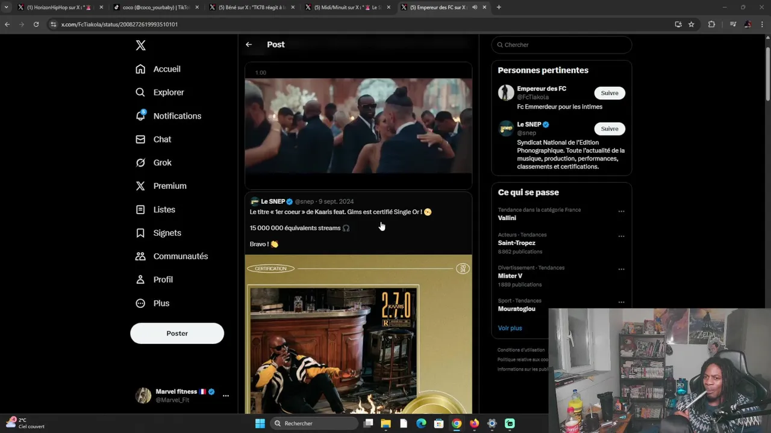Open the Mister V trending topic

510,276
